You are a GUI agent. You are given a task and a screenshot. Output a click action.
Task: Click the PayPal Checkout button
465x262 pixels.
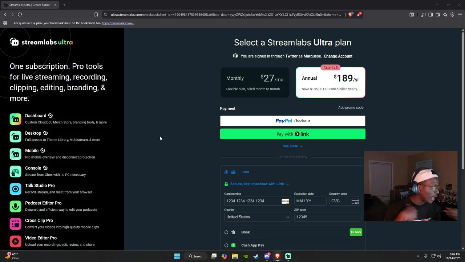[293, 121]
